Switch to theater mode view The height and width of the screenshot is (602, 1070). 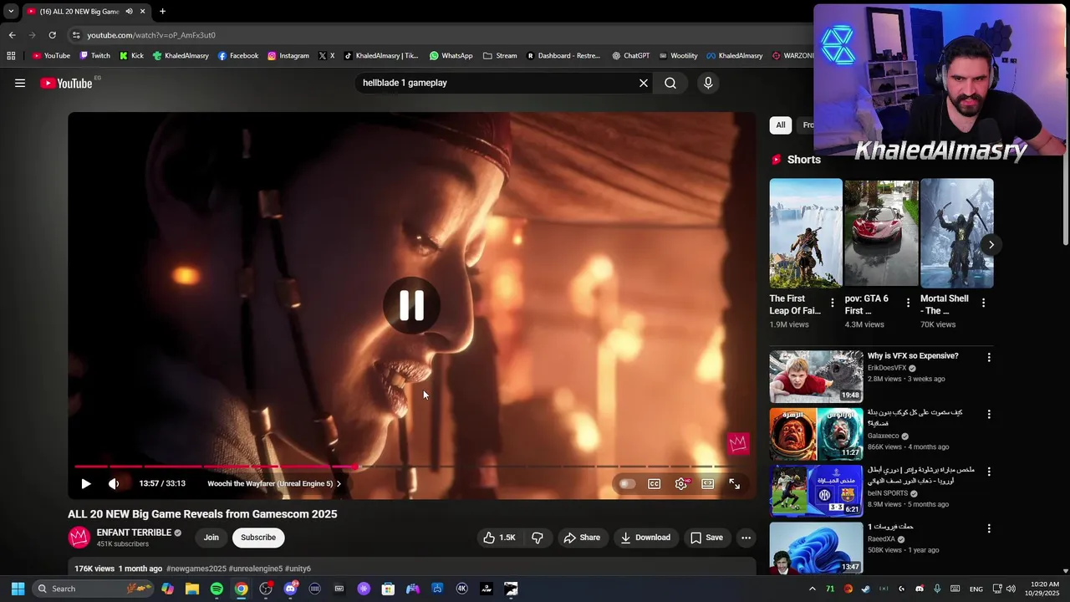[x=708, y=483]
